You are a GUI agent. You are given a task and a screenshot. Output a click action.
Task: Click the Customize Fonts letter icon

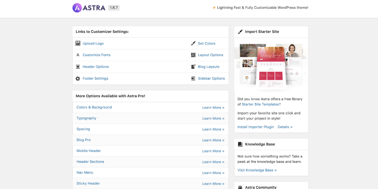tap(78, 55)
